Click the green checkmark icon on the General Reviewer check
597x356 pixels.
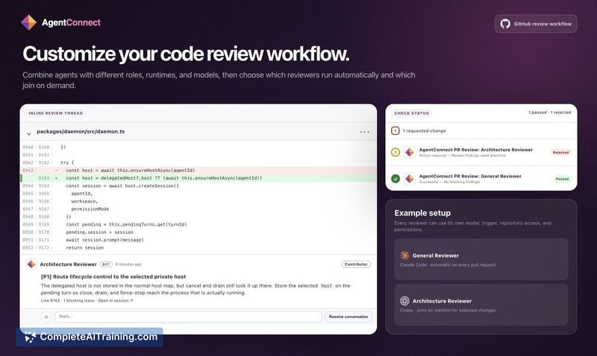tap(396, 179)
